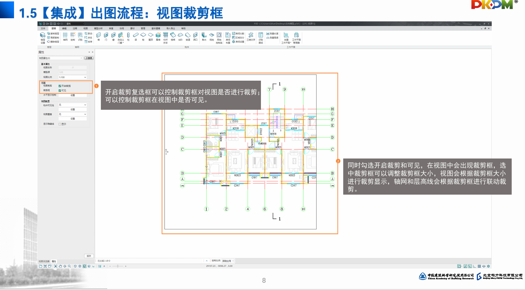This screenshot has width=525, height=290.
Task: Click the magnifier zoom icon in bottom toolbar
Action: 69,266
